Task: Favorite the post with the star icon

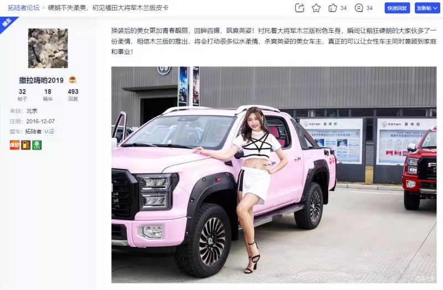Action: pos(316,8)
